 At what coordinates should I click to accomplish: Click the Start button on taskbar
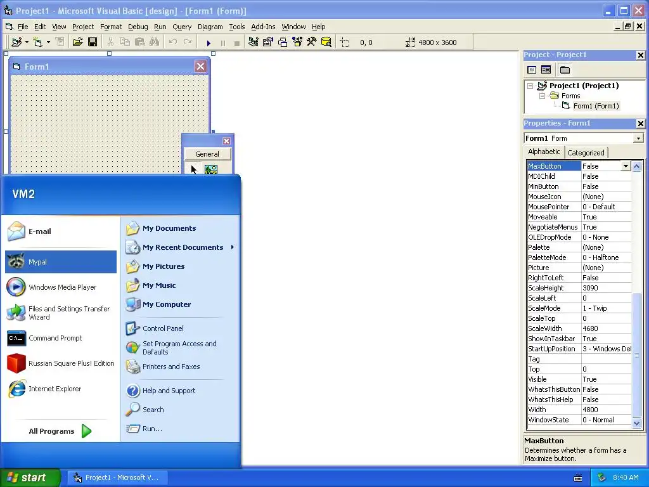pos(30,477)
